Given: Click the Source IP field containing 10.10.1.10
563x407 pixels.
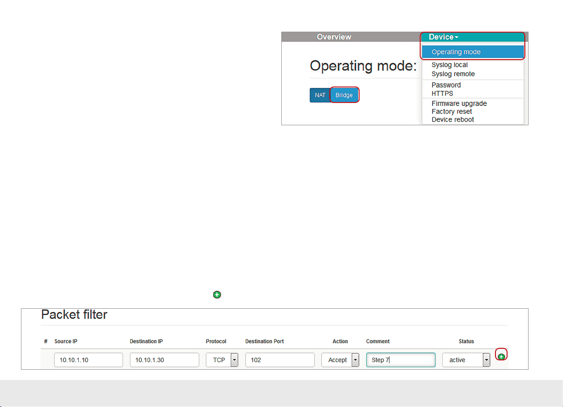Looking at the screenshot, I should tap(88, 360).
